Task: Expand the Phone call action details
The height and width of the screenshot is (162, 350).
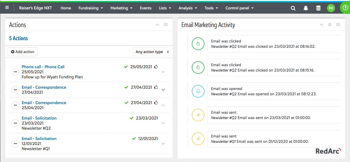Action: coord(163,72)
